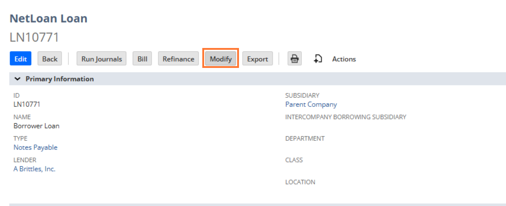
Task: Click the printer icon
Action: tap(295, 59)
